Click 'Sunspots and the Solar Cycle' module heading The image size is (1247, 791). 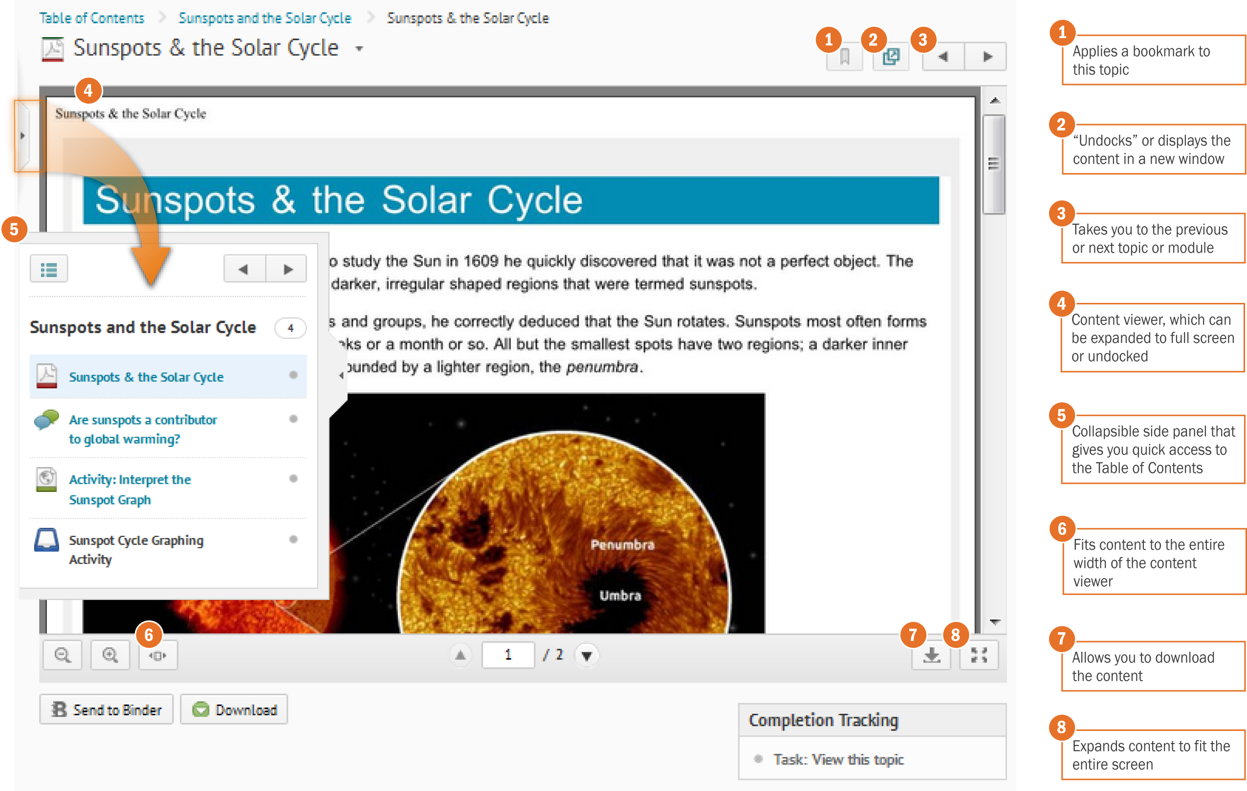tap(143, 327)
